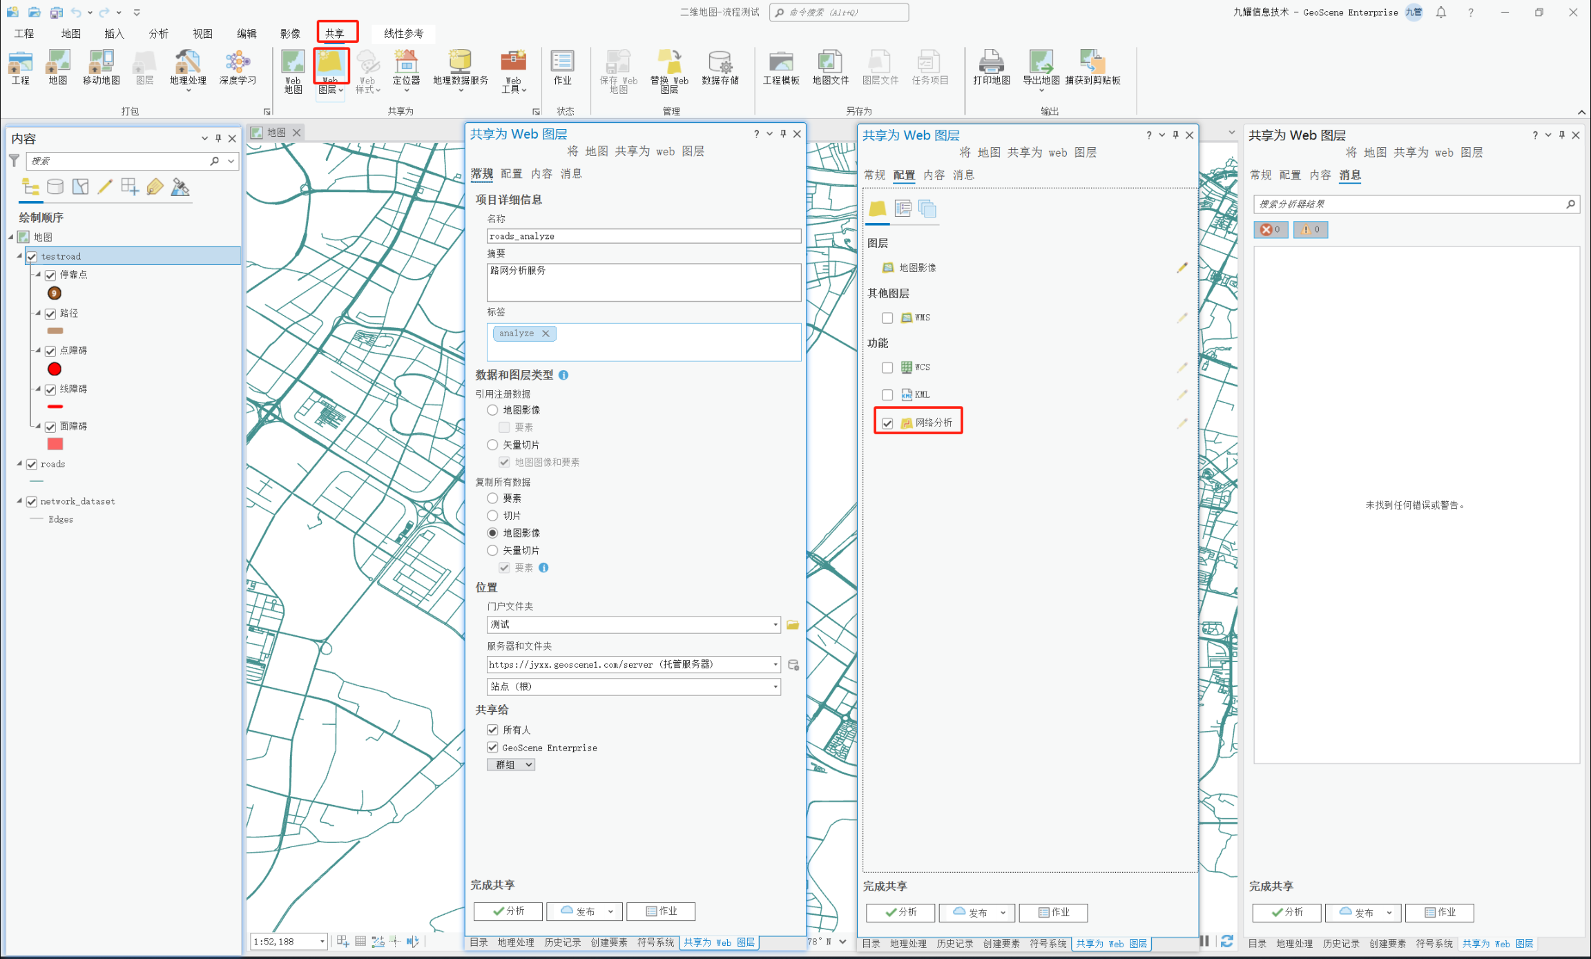Open the 门户文件夹 dropdown
The height and width of the screenshot is (959, 1591).
[775, 625]
